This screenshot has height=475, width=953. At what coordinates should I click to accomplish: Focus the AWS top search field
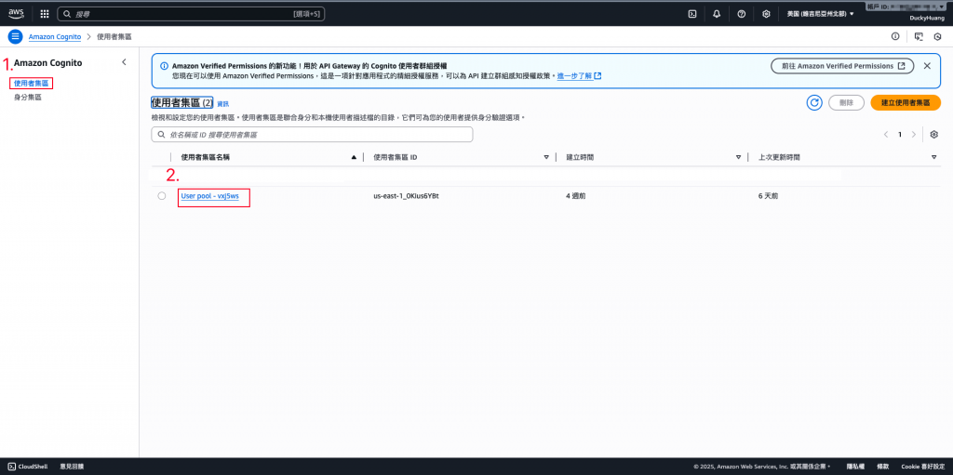pyautogui.click(x=191, y=13)
